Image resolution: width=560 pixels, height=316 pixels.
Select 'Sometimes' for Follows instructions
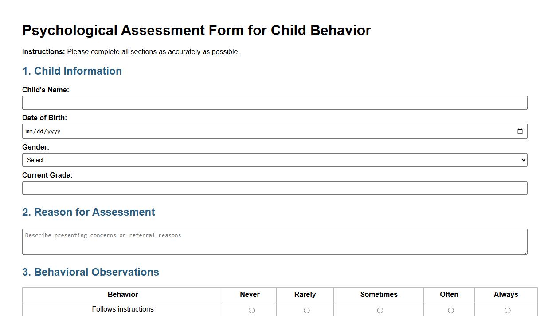(x=379, y=310)
